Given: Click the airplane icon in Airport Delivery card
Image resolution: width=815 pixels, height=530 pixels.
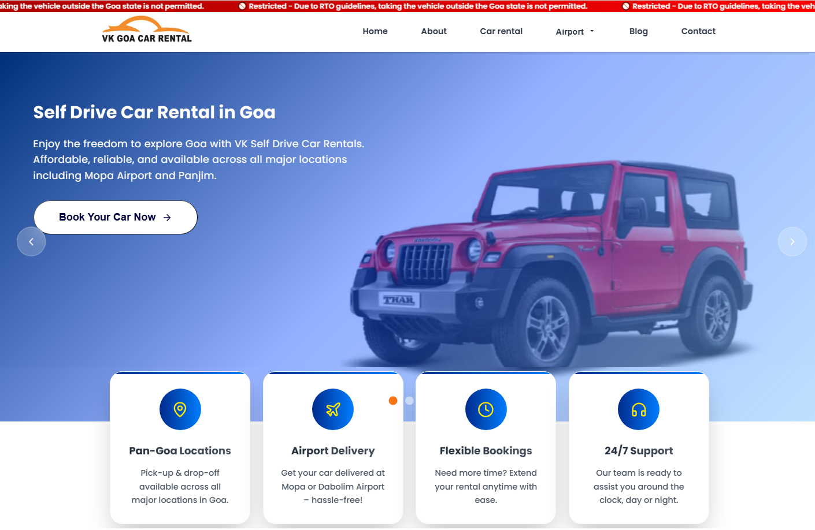Looking at the screenshot, I should click(333, 409).
